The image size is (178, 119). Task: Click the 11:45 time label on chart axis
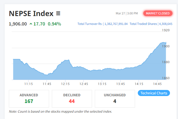pos(47,84)
